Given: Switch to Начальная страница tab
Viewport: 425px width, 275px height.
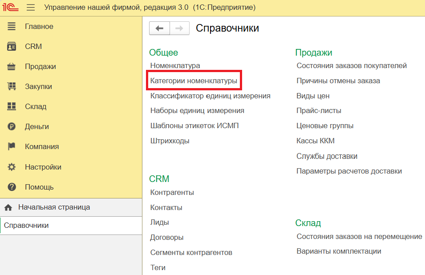Looking at the screenshot, I should (x=71, y=207).
